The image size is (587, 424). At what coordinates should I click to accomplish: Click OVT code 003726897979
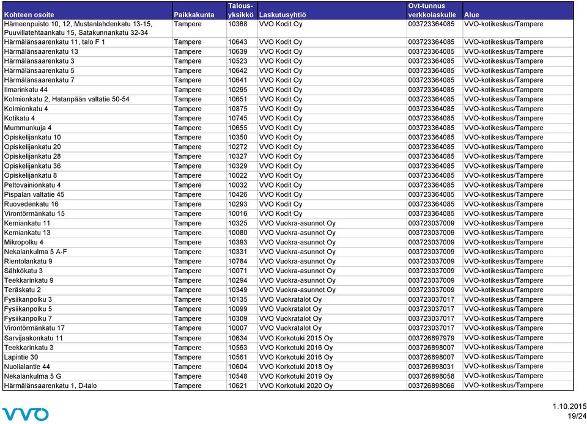pos(431,338)
